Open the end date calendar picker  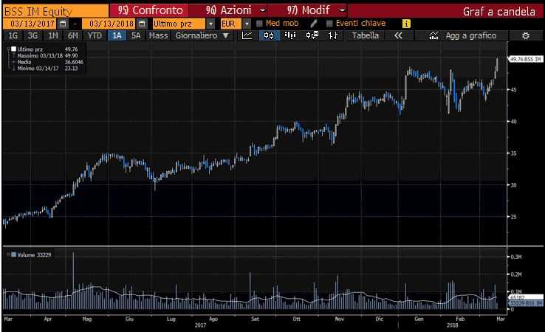[x=142, y=24]
